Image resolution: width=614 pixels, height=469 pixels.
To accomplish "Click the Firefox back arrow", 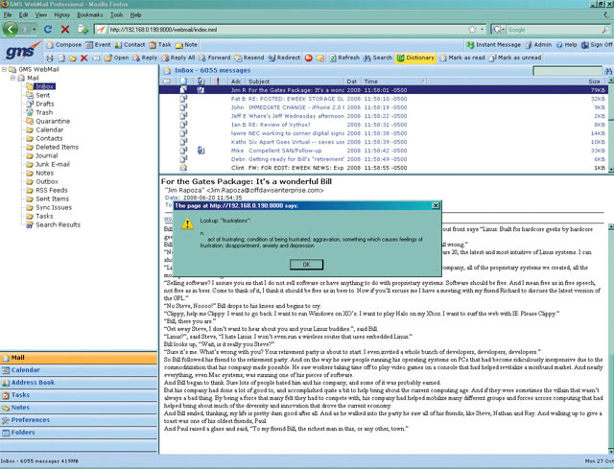I will point(11,30).
